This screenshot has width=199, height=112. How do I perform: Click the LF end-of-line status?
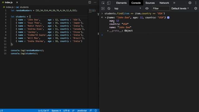point(73,111)
